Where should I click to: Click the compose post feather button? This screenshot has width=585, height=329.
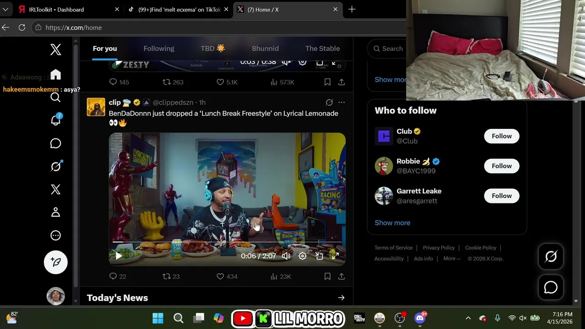point(56,262)
